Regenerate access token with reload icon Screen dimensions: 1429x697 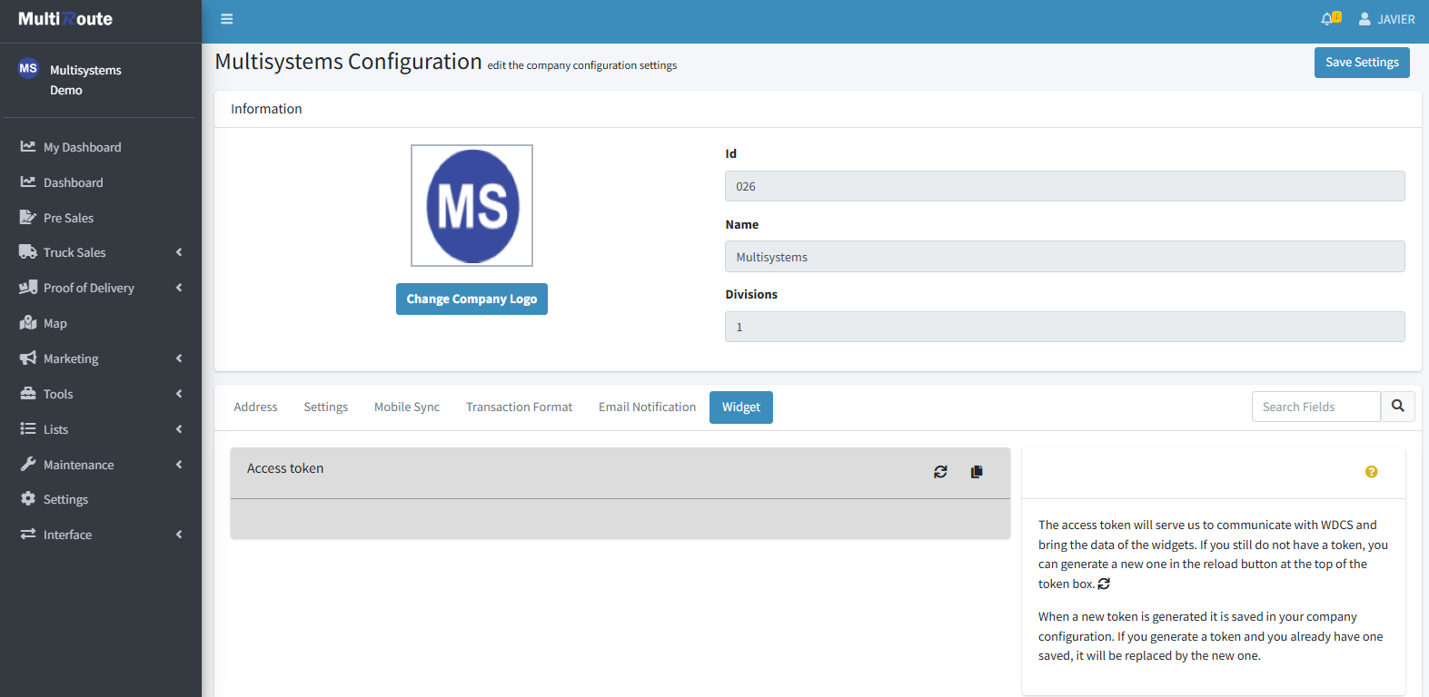coord(940,472)
